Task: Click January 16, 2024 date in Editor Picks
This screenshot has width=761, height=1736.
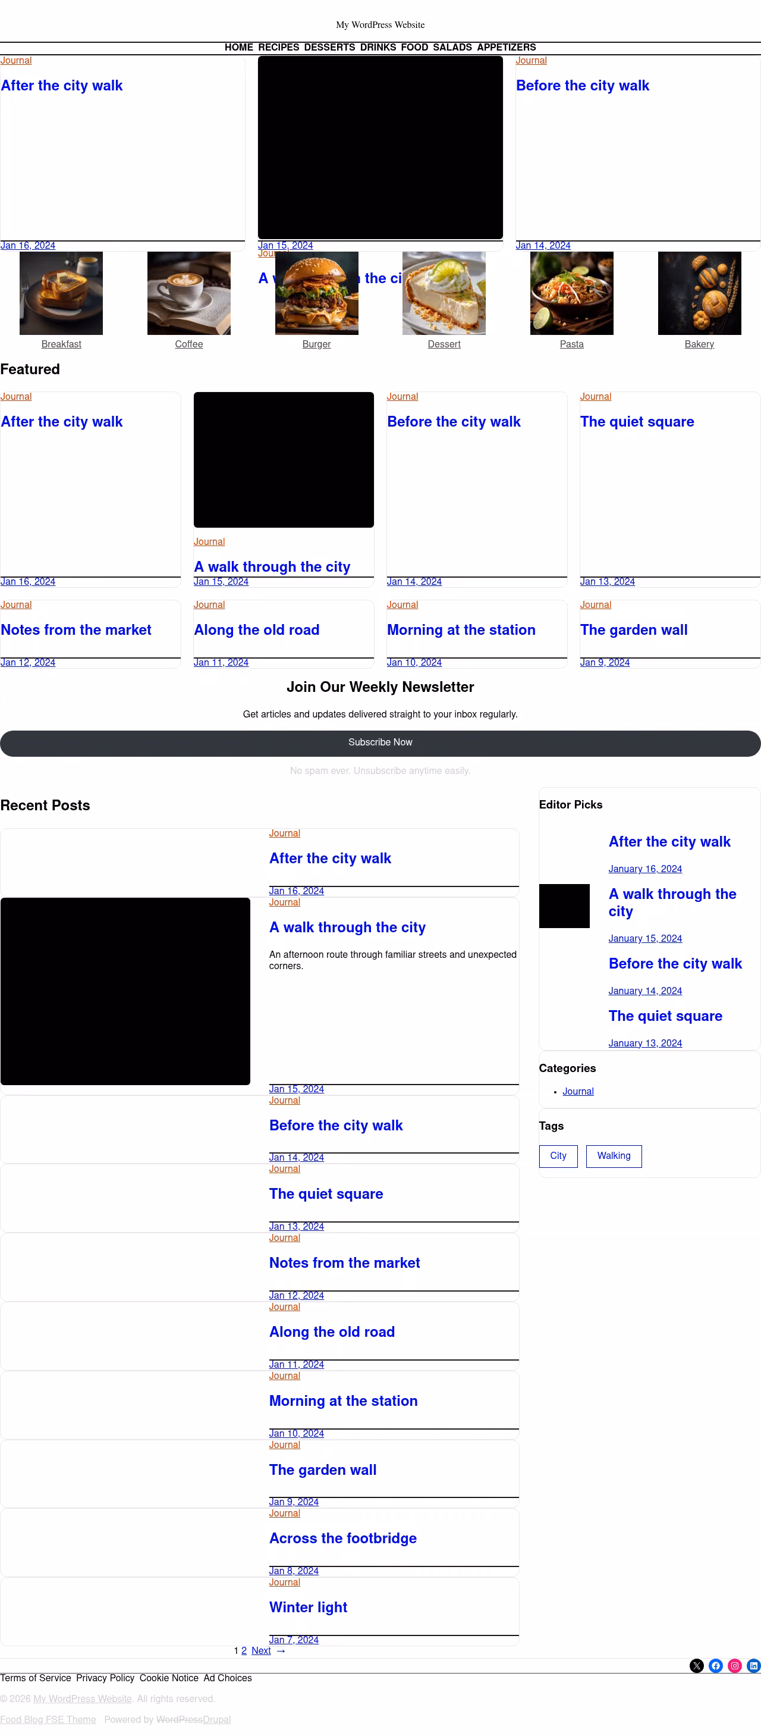Action: [645, 869]
